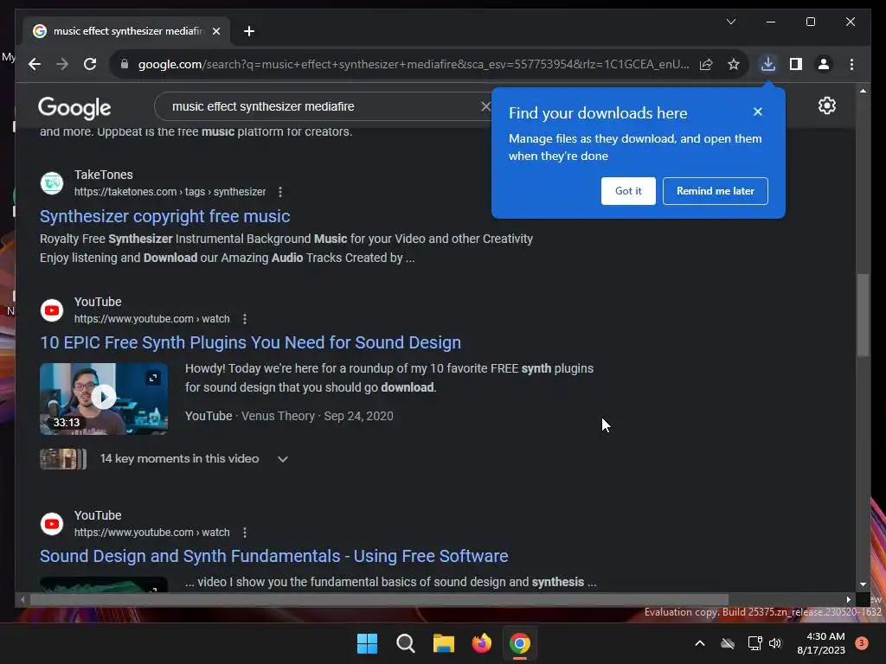Image resolution: width=886 pixels, height=664 pixels.
Task: Clear the search box text
Action: click(485, 106)
